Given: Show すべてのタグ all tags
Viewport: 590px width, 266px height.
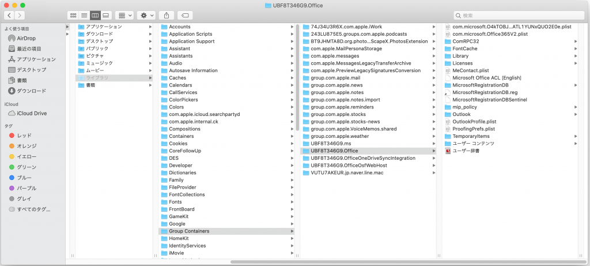Looking at the screenshot, I should coord(29,209).
